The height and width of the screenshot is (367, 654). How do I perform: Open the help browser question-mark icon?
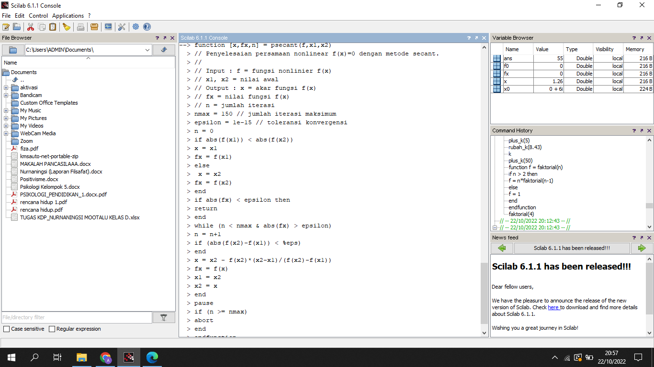(147, 27)
